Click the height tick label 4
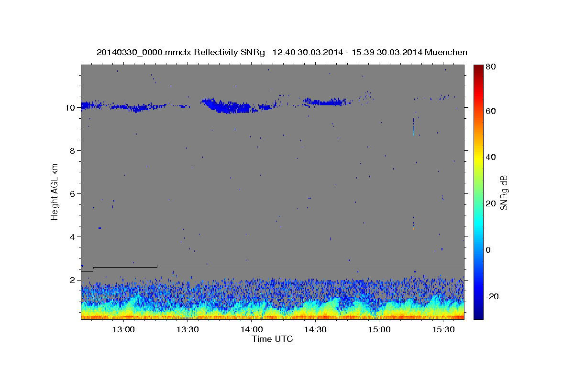Screen dimensions: 574x383 pos(72,237)
